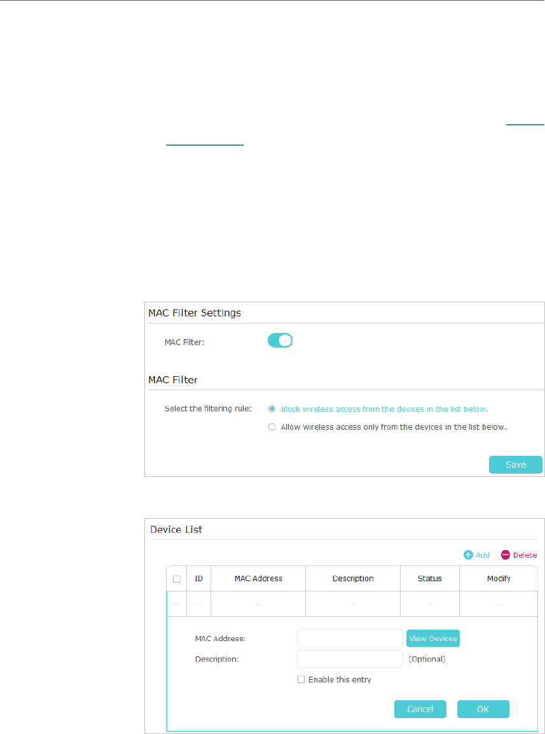Toggle the MAC Filter switch off

click(280, 341)
